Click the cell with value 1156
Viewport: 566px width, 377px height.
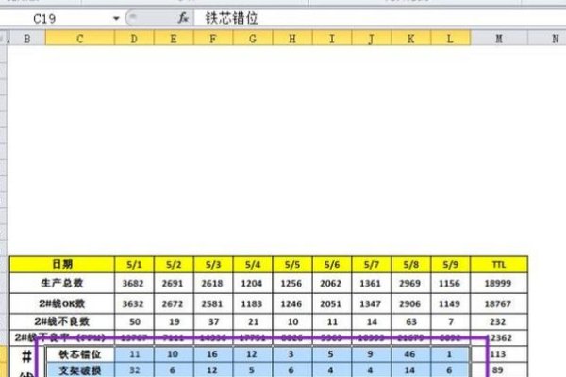tap(451, 283)
